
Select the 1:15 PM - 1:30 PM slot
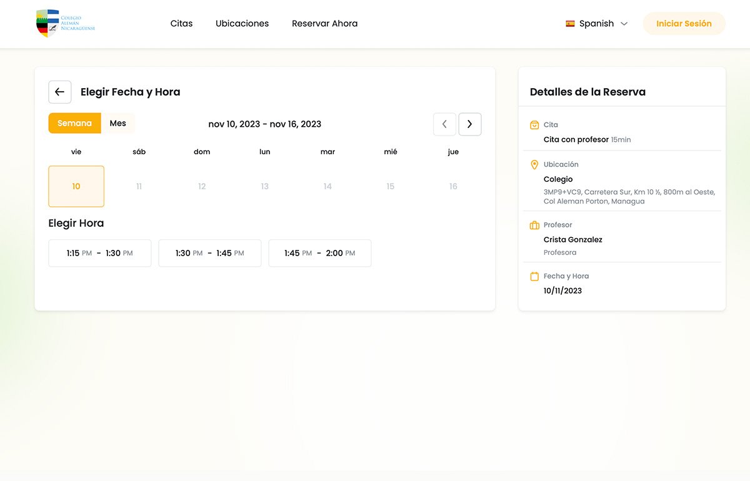pos(100,253)
